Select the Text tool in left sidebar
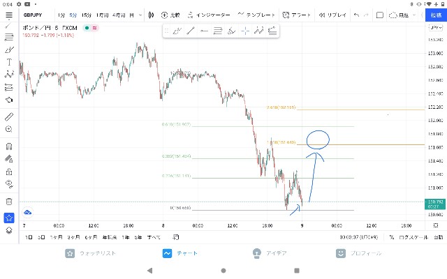Viewport: 447px width, 279px height. pyautogui.click(x=9, y=62)
